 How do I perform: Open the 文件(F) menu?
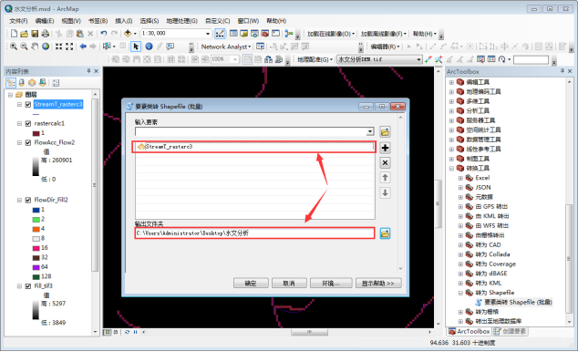18,21
